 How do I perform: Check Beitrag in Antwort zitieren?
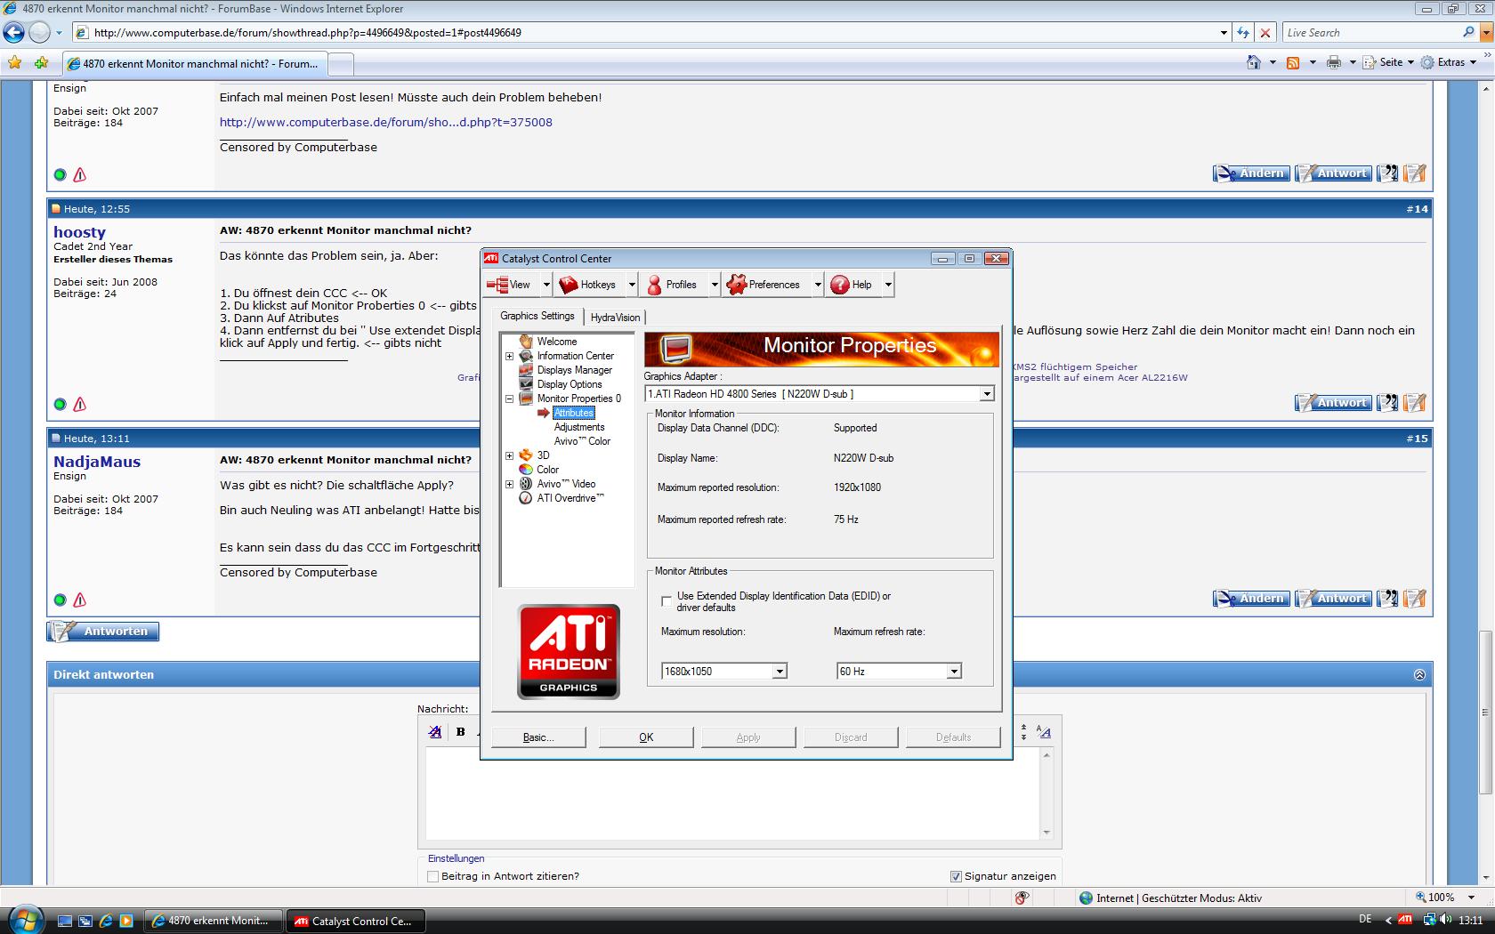point(433,877)
